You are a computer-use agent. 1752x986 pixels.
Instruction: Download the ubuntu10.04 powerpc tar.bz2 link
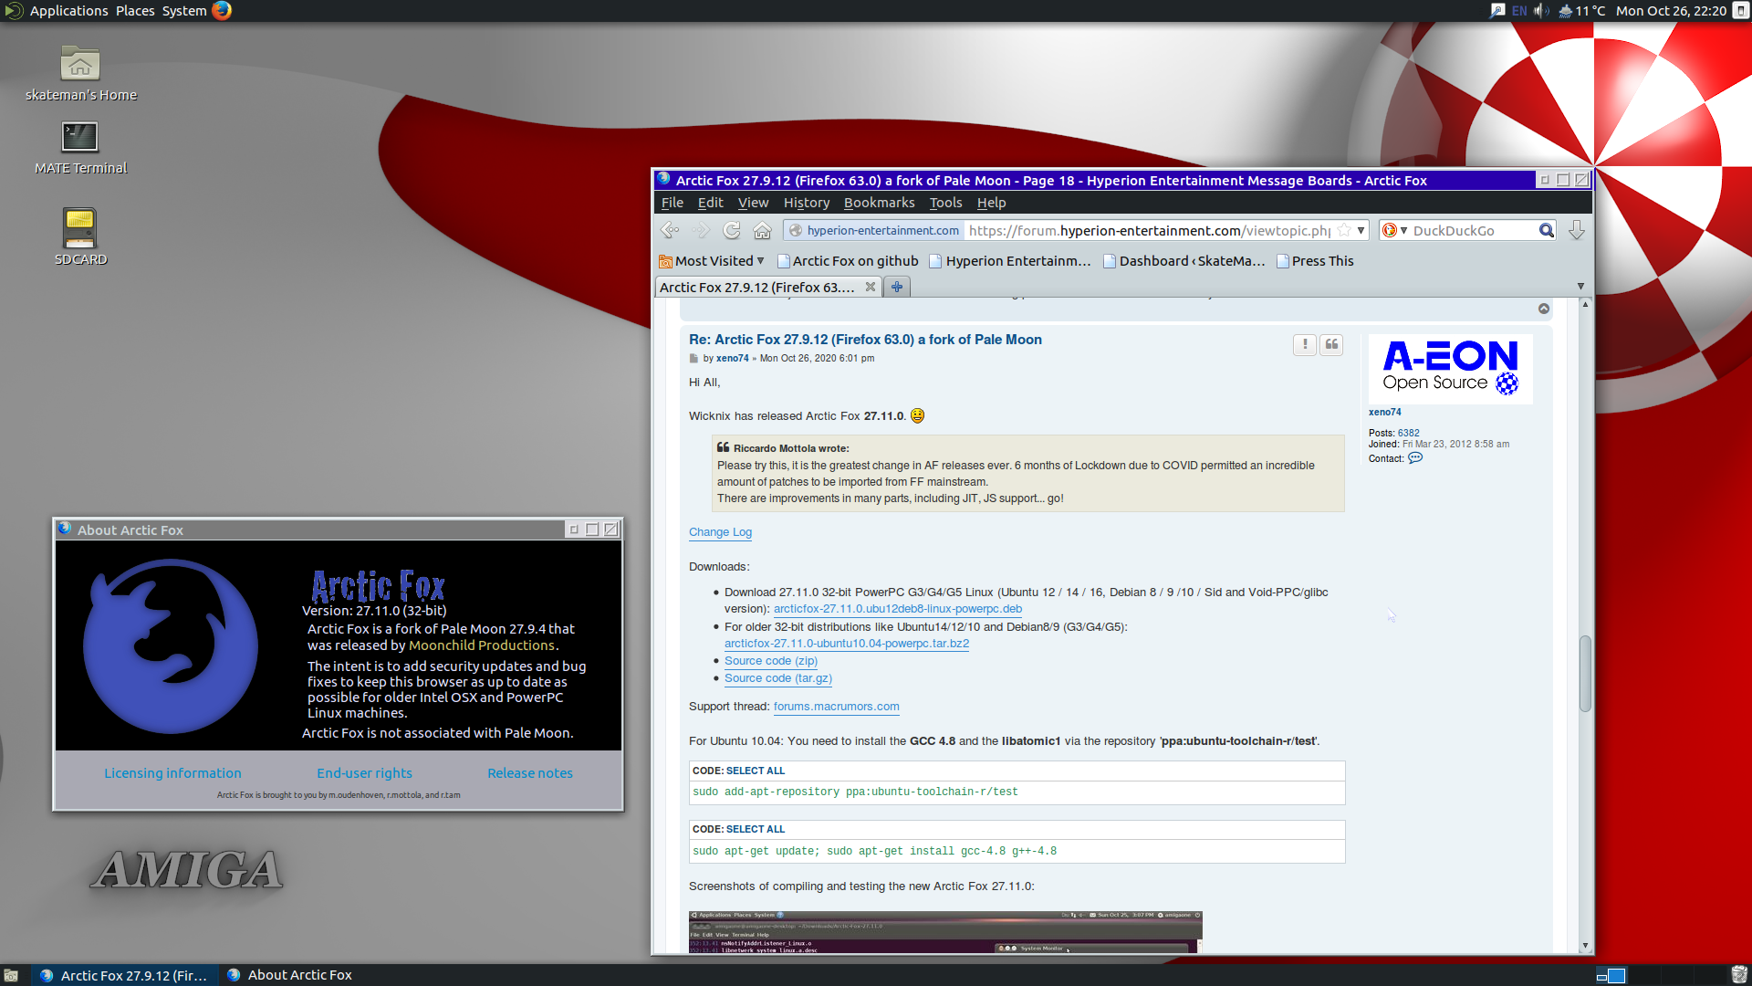click(847, 644)
